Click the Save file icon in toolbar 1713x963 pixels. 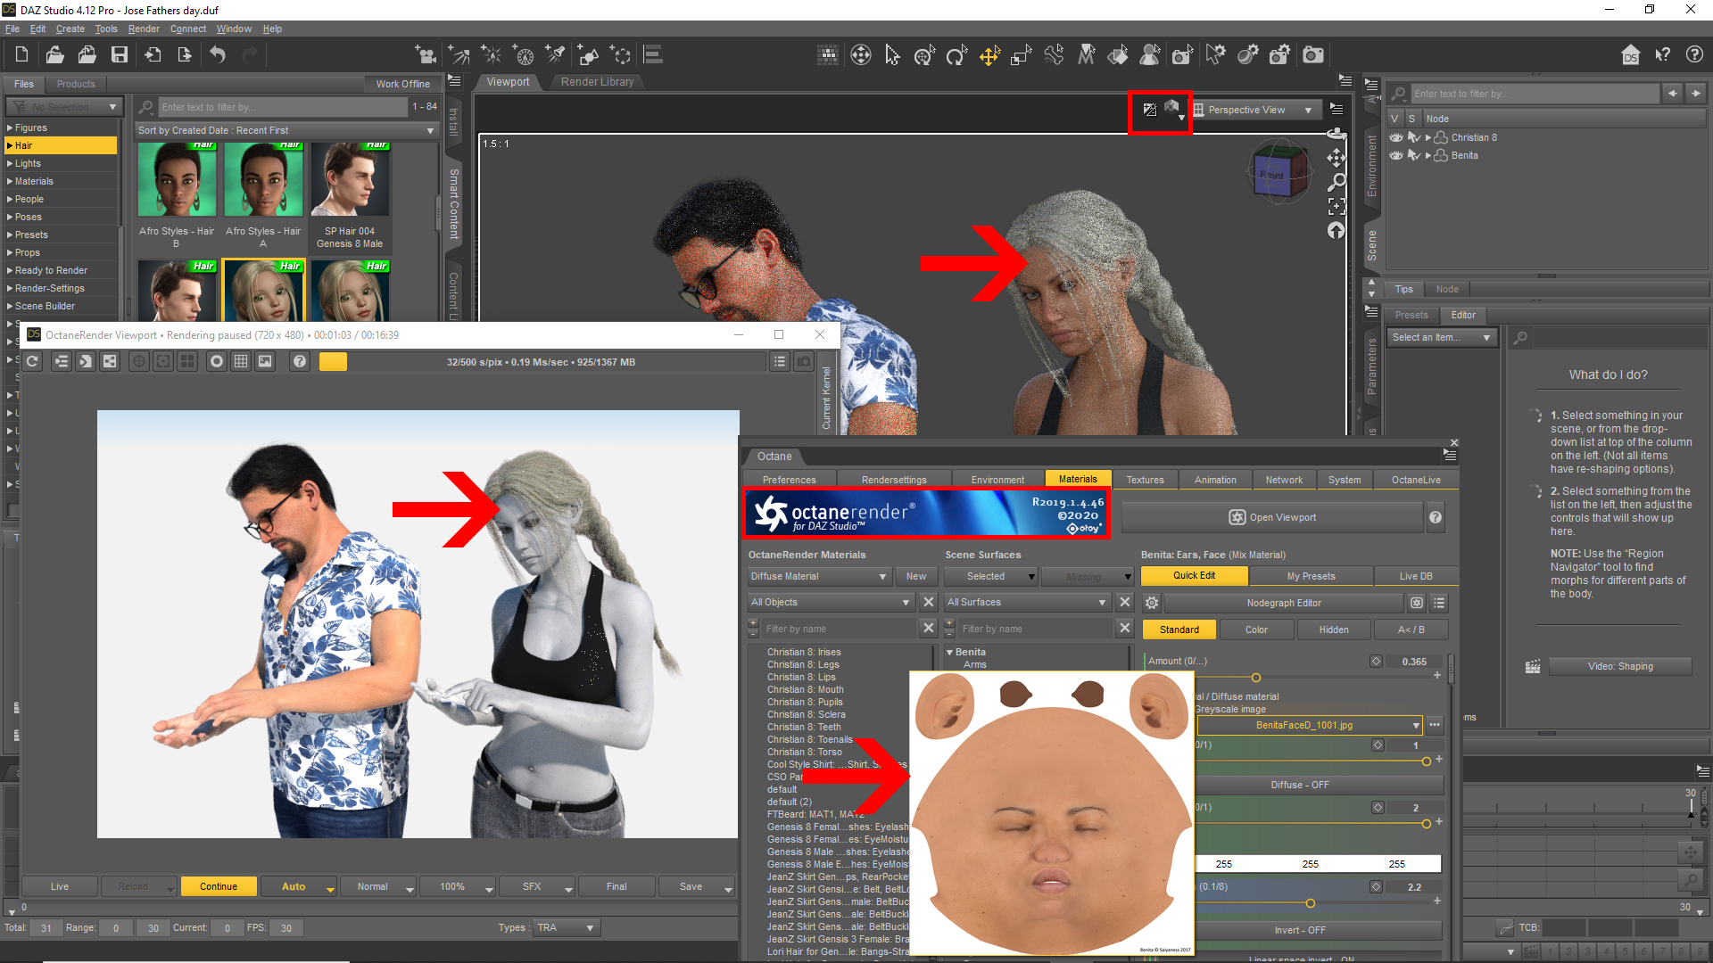click(x=119, y=55)
